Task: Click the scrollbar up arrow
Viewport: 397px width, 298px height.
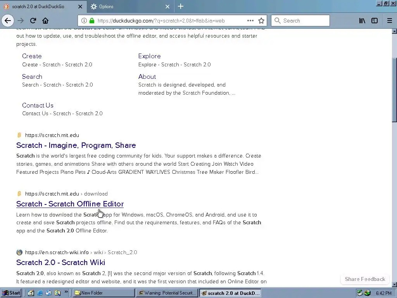Action: 394,31
